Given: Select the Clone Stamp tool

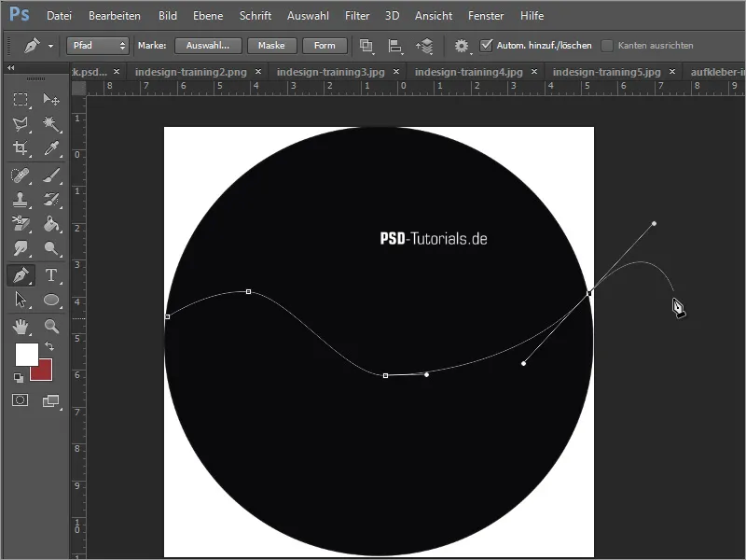Looking at the screenshot, I should pyautogui.click(x=20, y=200).
